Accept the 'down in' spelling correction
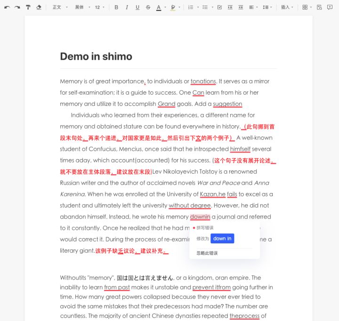Viewport: 339px width, 321px height. [222, 239]
